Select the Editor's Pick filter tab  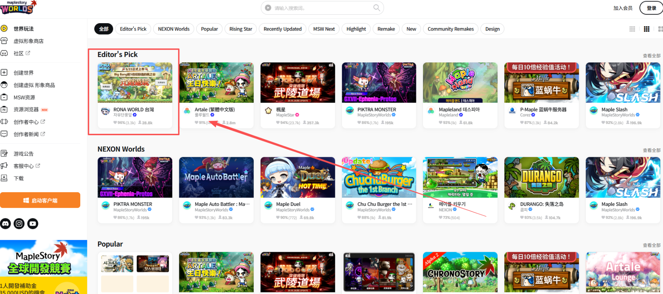coord(133,29)
